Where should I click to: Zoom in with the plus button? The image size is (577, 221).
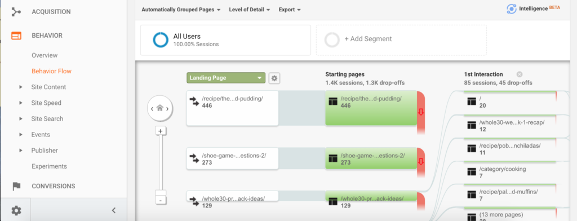pyautogui.click(x=160, y=131)
